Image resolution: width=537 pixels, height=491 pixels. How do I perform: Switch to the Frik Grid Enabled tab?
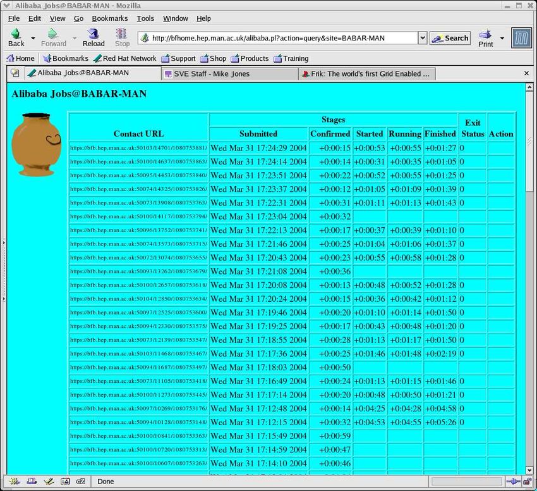(x=367, y=74)
